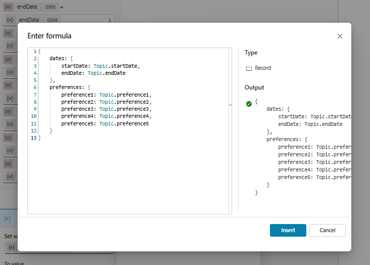
Task: Click the variable icon above Set variable label
Action: pos(7,218)
